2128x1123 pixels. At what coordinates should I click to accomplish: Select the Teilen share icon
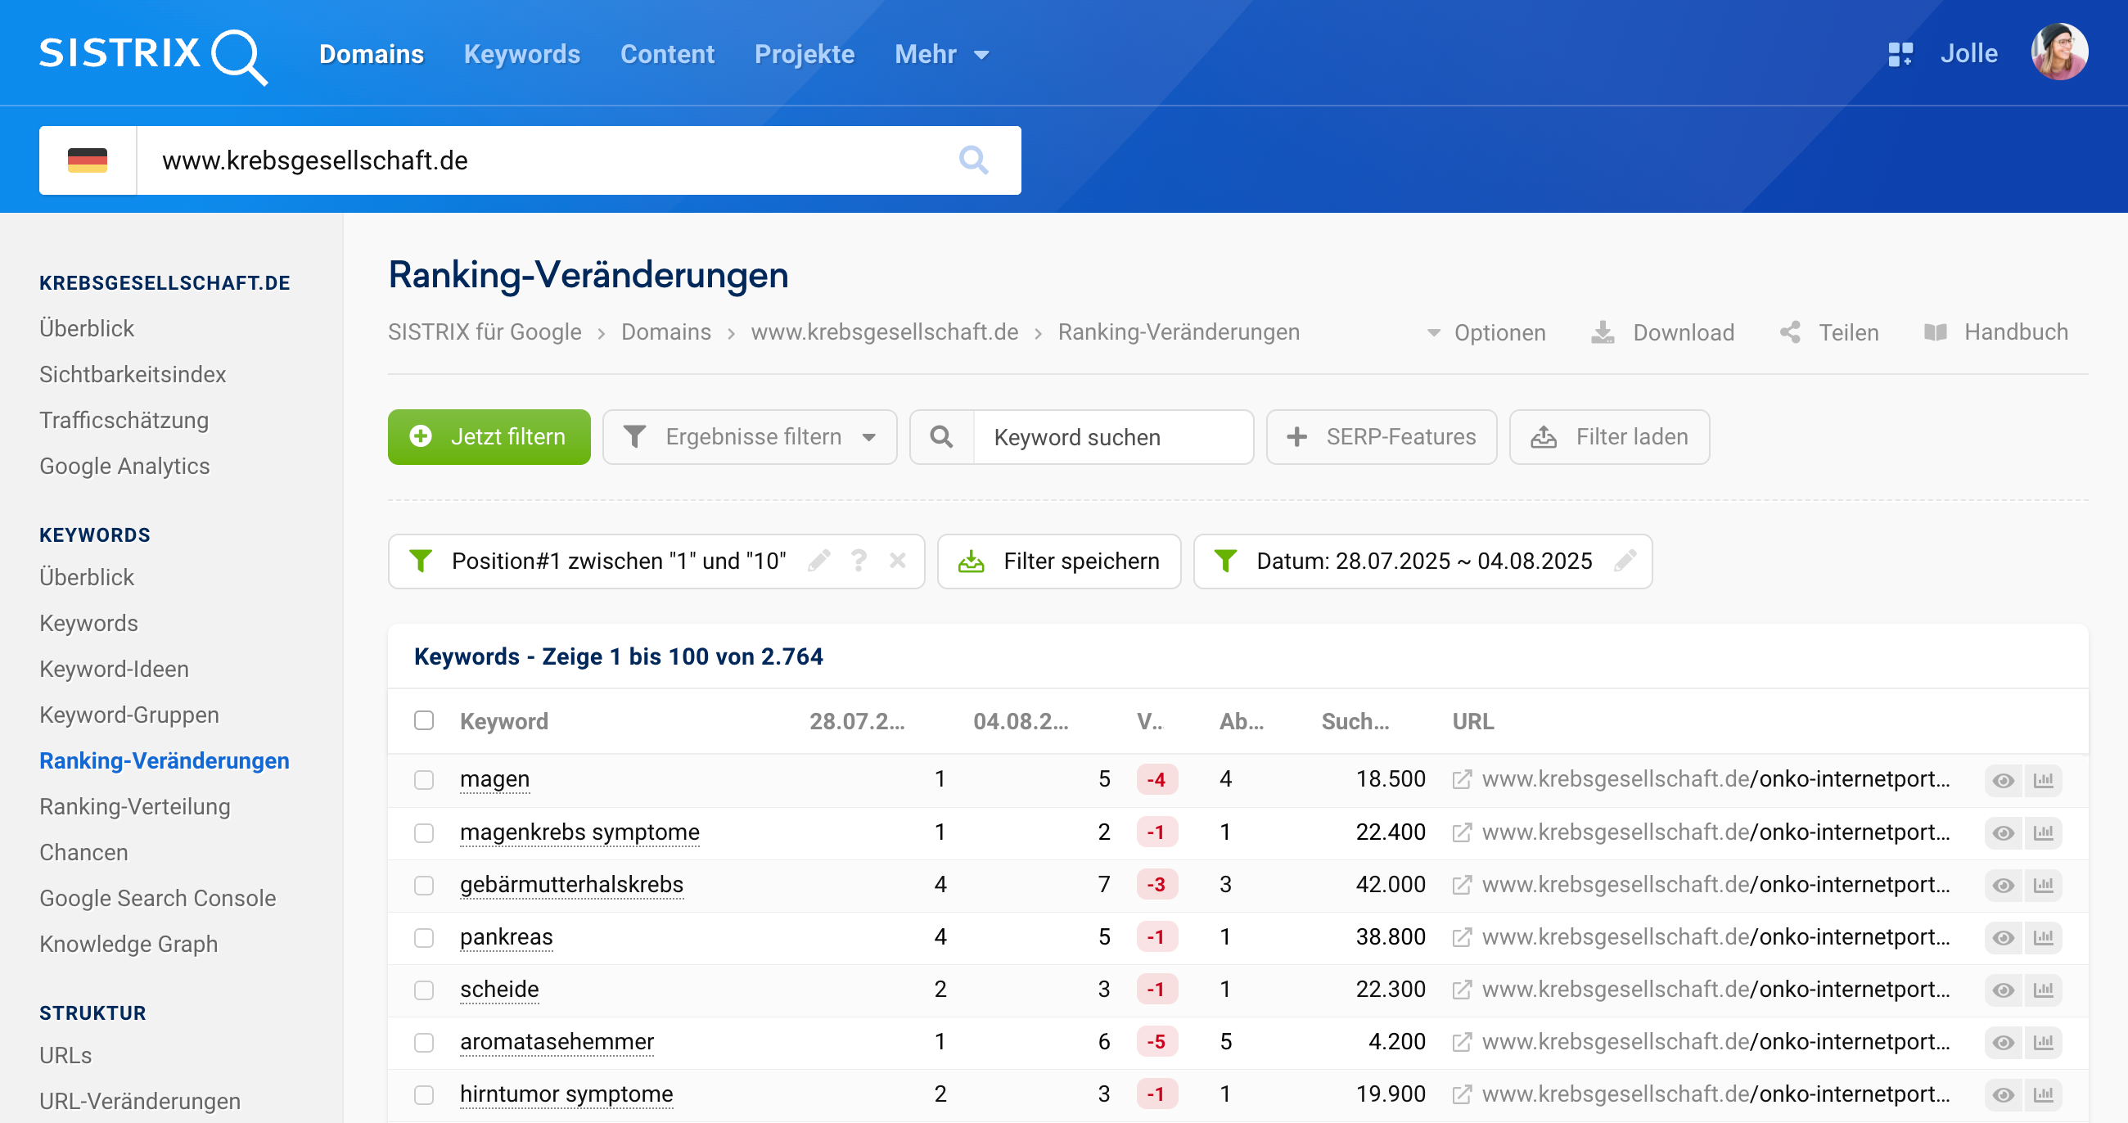pyautogui.click(x=1790, y=332)
